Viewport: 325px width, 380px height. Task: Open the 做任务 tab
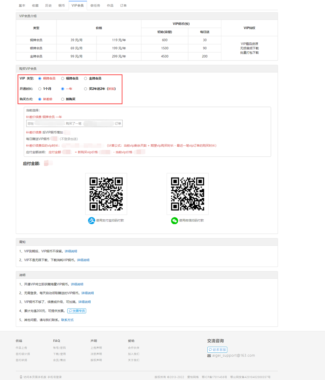coord(95,6)
